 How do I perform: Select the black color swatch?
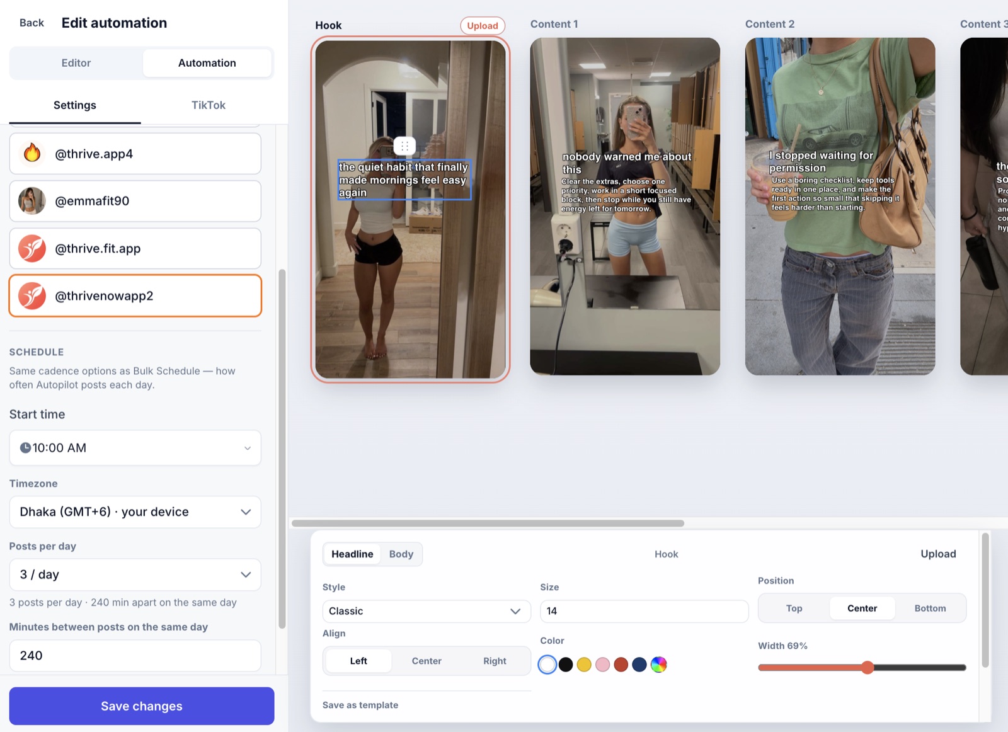[566, 665]
